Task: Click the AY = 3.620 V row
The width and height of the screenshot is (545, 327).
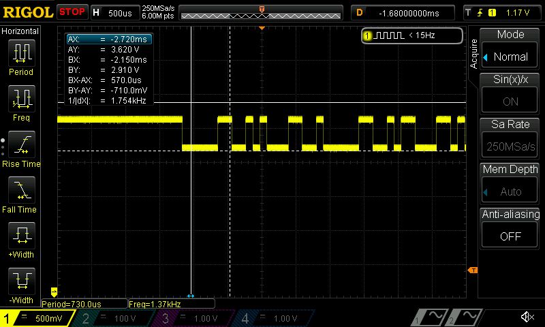Action: pyautogui.click(x=109, y=49)
